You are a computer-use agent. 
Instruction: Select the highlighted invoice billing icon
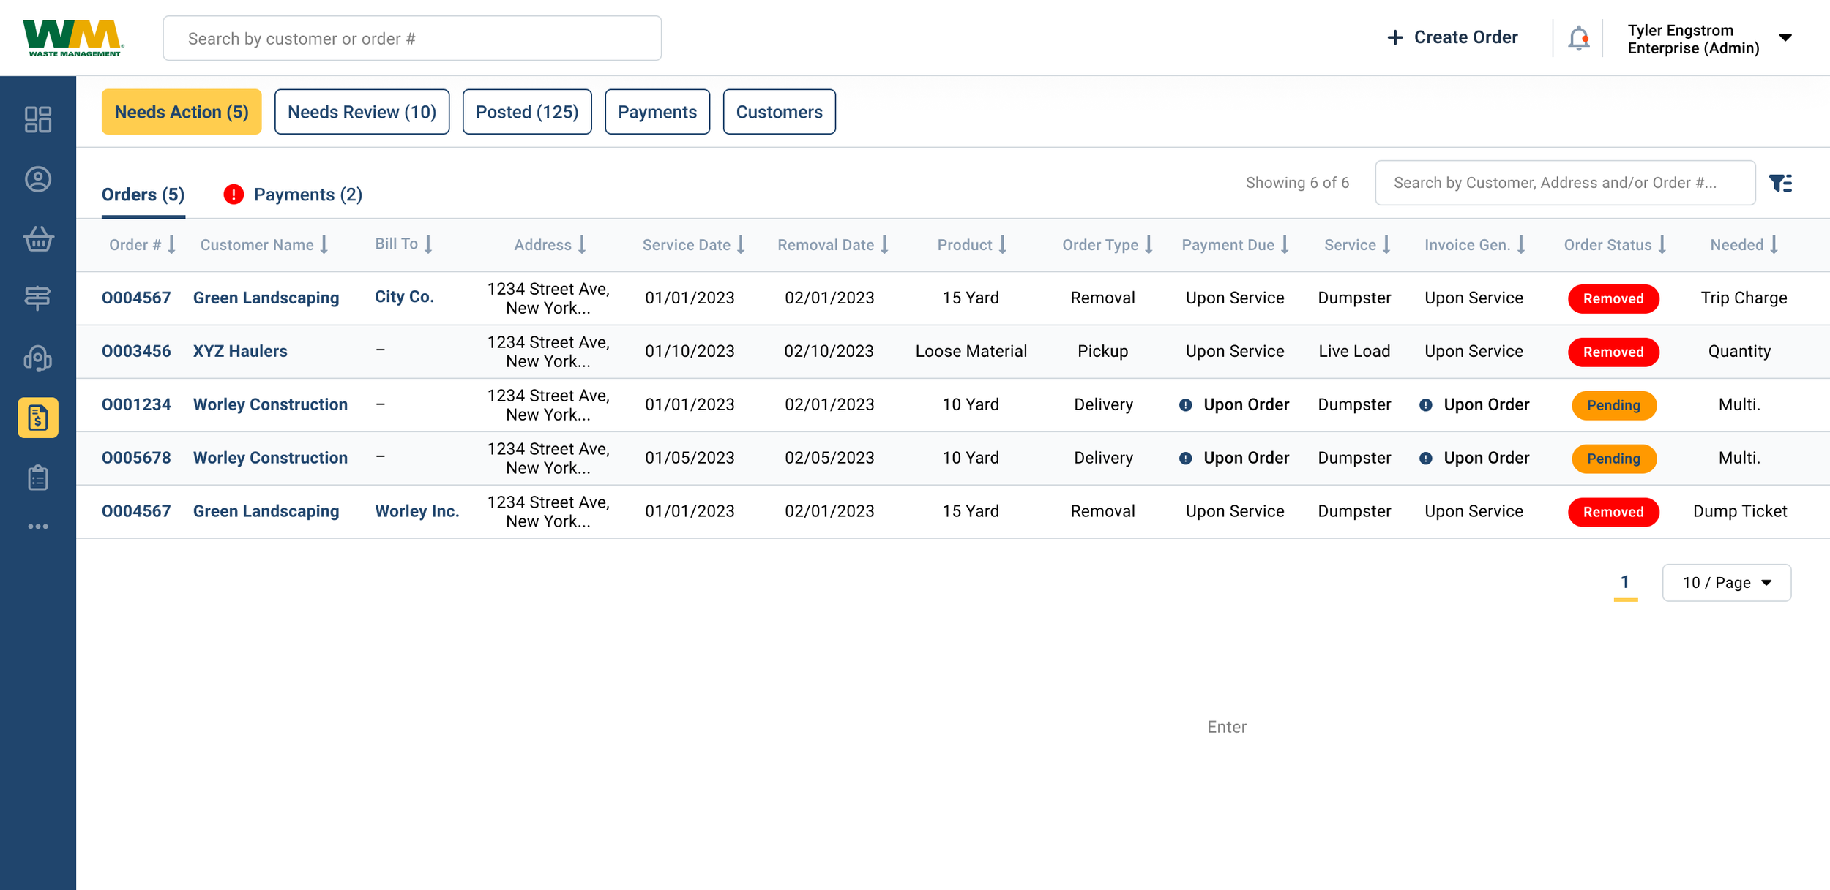coord(37,418)
